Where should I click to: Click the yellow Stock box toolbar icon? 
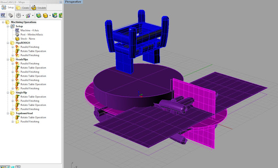pos(46,16)
